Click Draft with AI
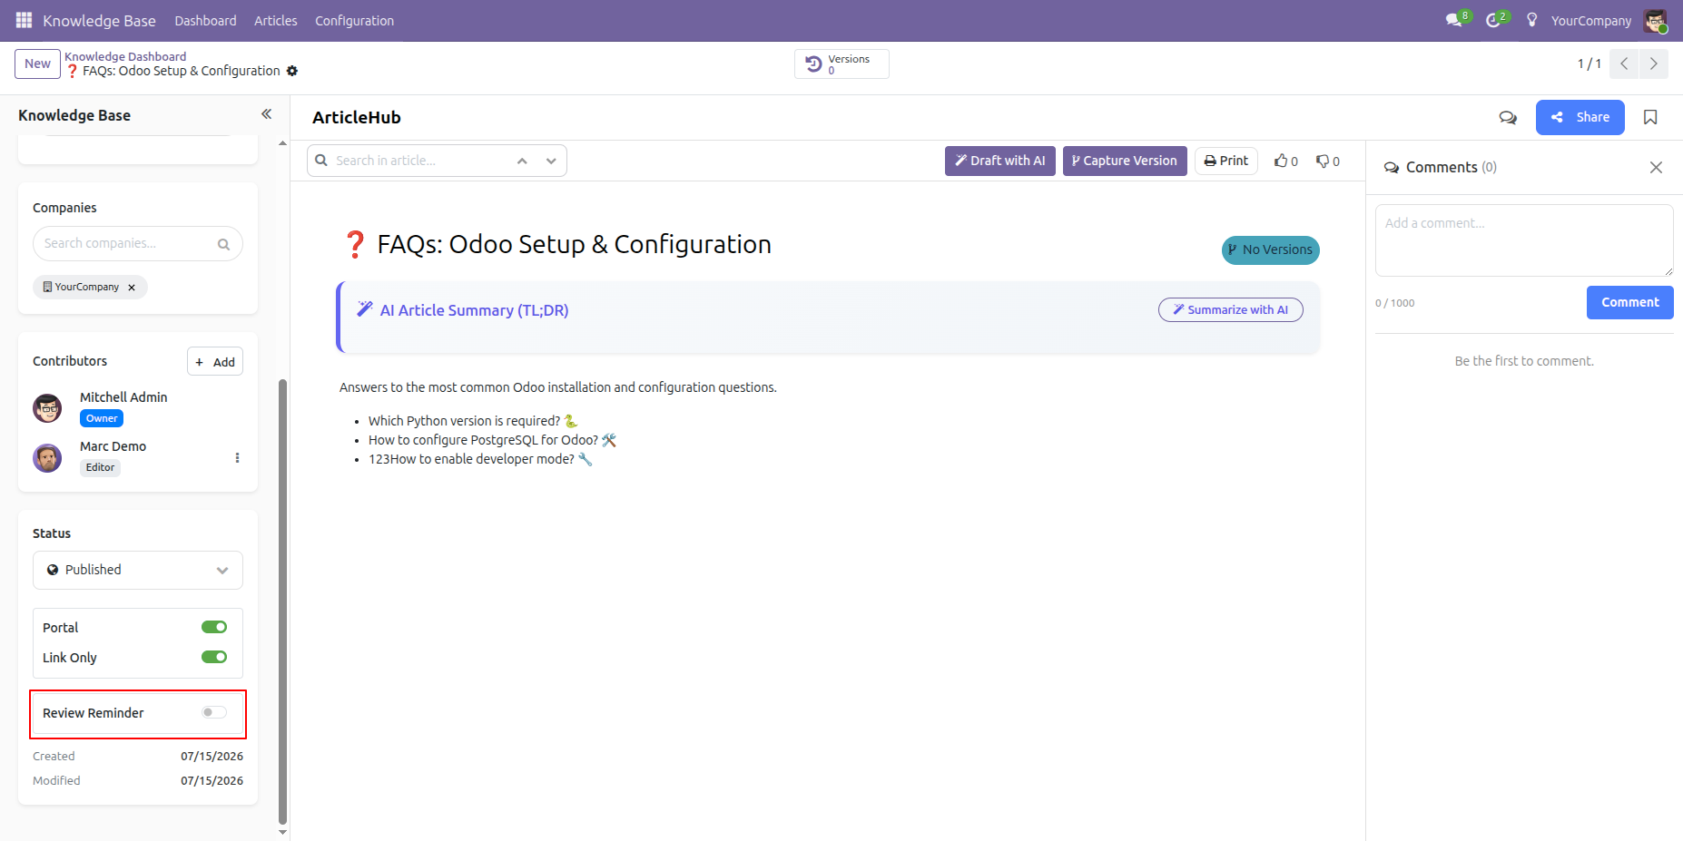Image resolution: width=1683 pixels, height=841 pixels. 999,161
